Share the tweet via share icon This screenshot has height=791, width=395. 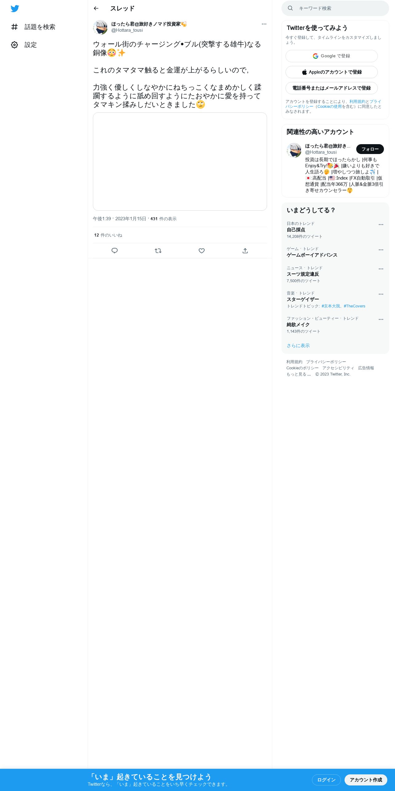(245, 251)
